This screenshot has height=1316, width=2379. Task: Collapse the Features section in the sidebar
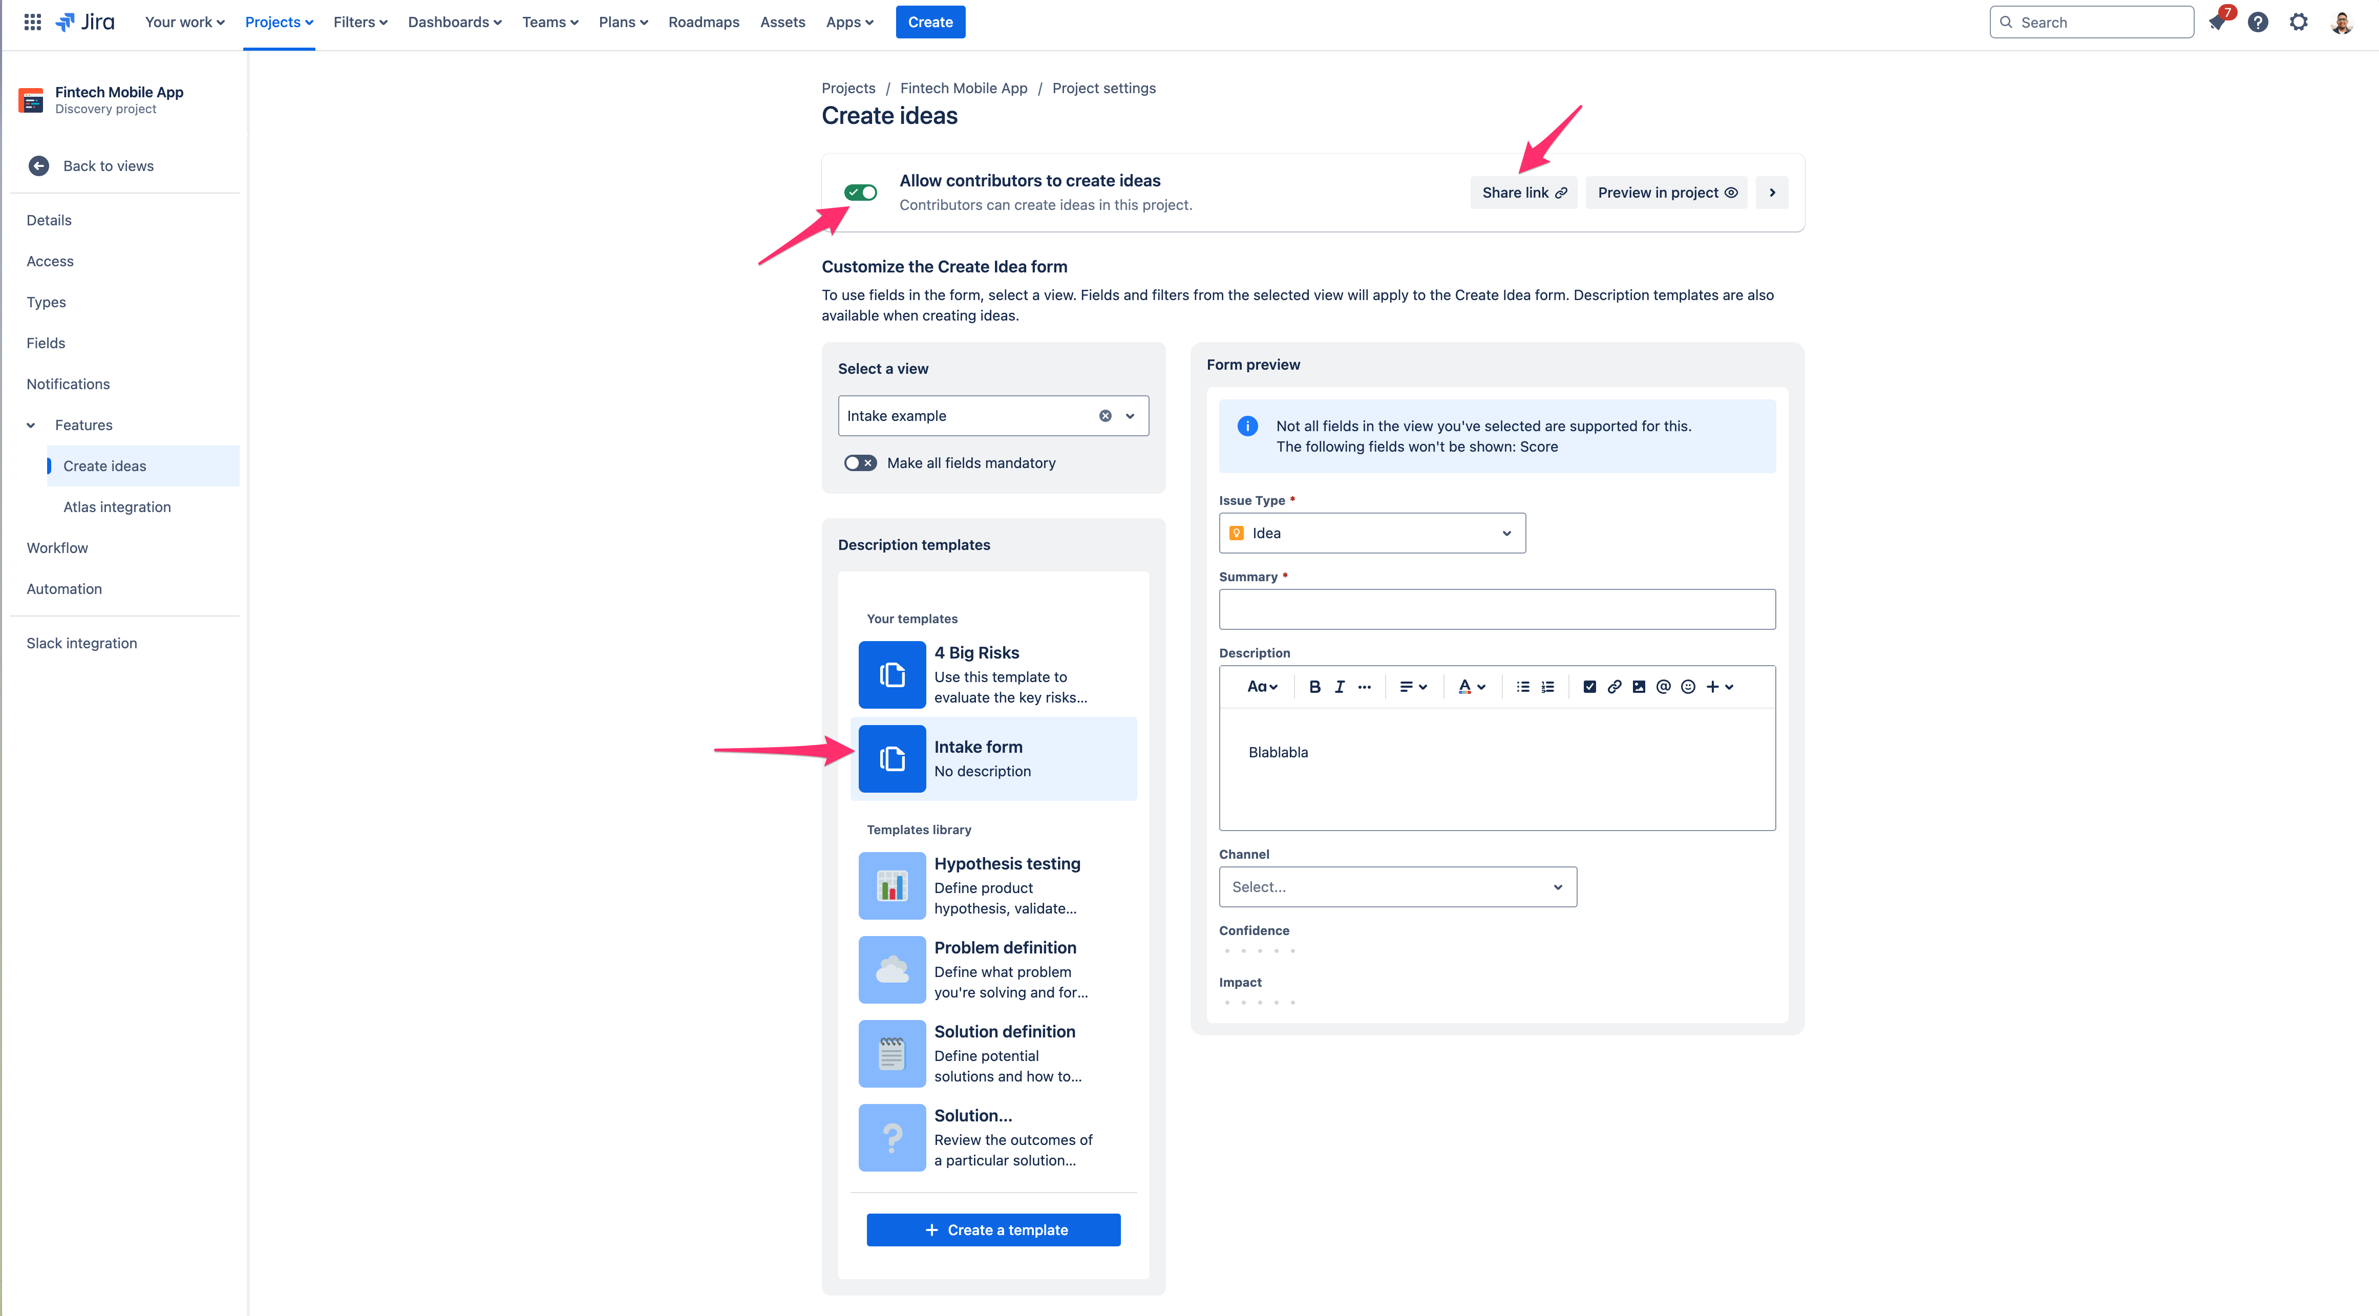[x=31, y=425]
